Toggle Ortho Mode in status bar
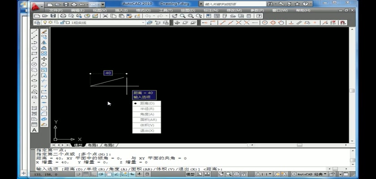Image resolution: width=376 pixels, height=179 pixels. [93, 174]
